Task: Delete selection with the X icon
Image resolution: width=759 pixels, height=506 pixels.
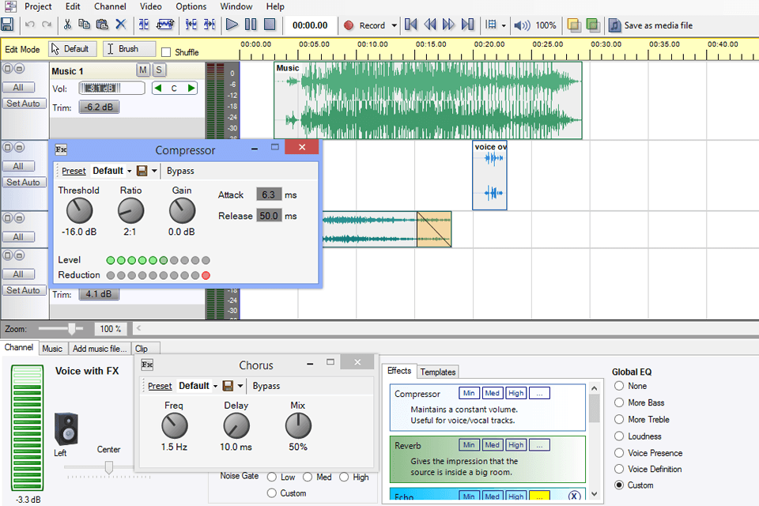Action: [x=121, y=25]
